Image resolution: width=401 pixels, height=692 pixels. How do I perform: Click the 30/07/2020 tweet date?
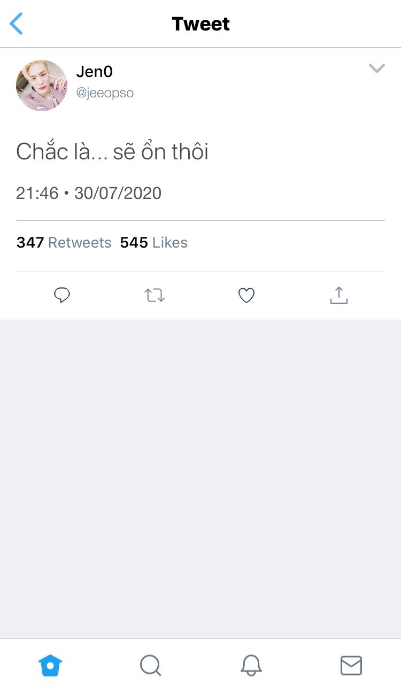pos(118,193)
